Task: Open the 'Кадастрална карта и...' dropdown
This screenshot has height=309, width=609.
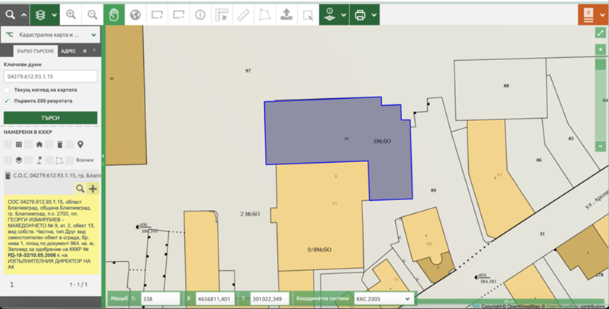Action: point(51,35)
